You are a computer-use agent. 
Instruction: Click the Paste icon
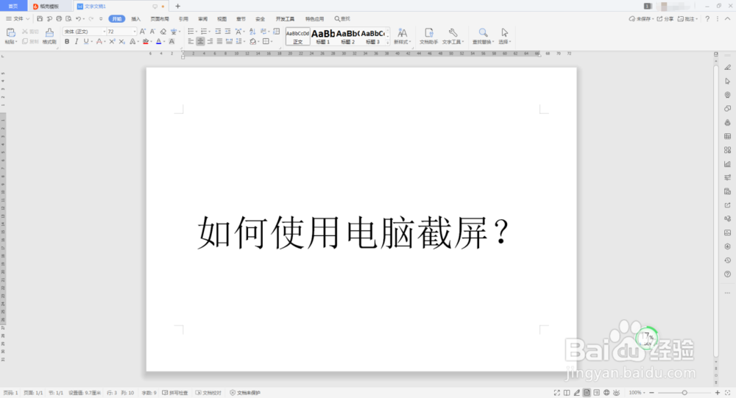(x=10, y=32)
